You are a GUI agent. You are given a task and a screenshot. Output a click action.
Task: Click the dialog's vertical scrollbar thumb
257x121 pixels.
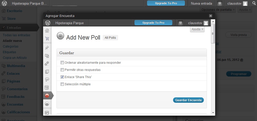point(213,34)
